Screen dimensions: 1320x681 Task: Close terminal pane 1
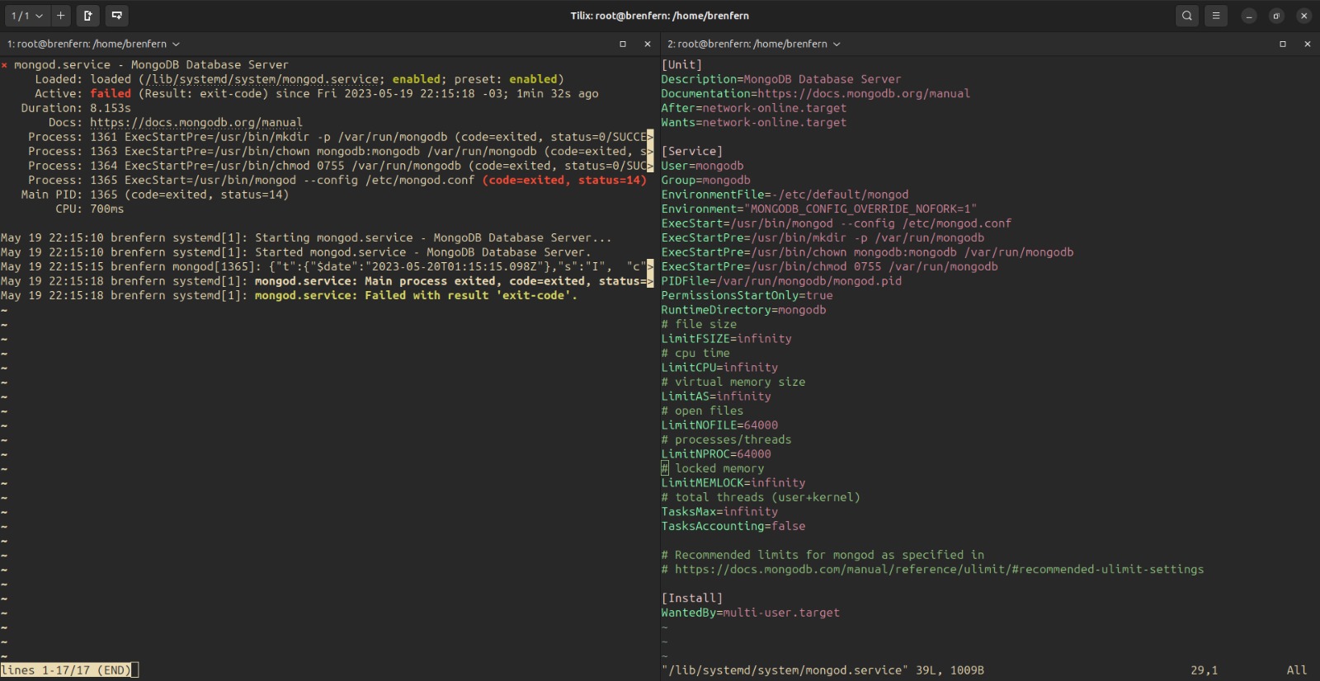[647, 44]
